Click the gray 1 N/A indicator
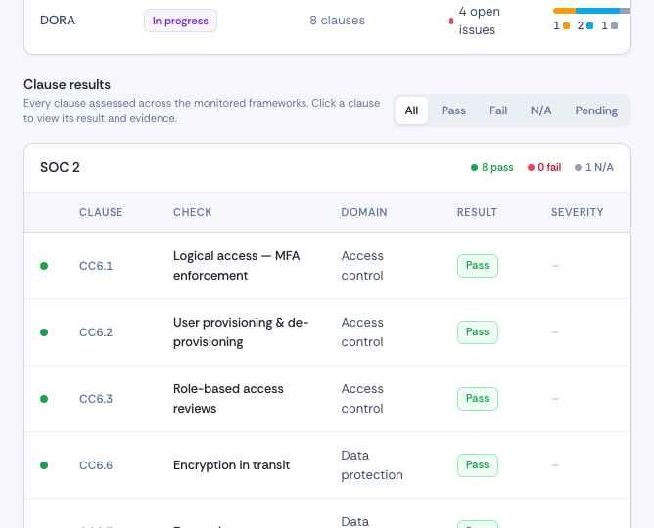The image size is (654, 528). click(x=594, y=167)
